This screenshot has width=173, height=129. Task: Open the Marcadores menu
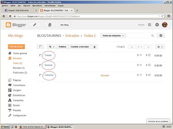tap(37, 6)
